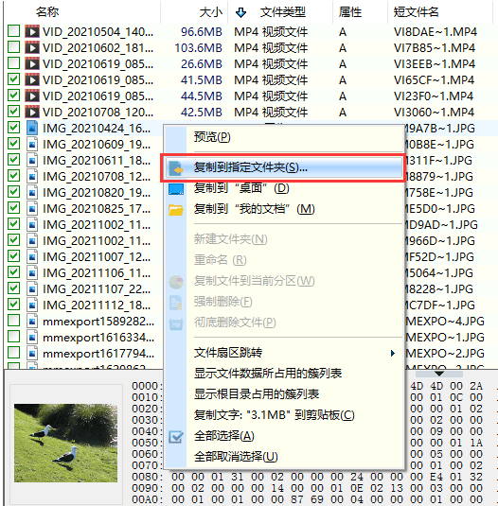Check the box for VID_20210602_181 file
The width and height of the screenshot is (498, 506).
(14, 47)
